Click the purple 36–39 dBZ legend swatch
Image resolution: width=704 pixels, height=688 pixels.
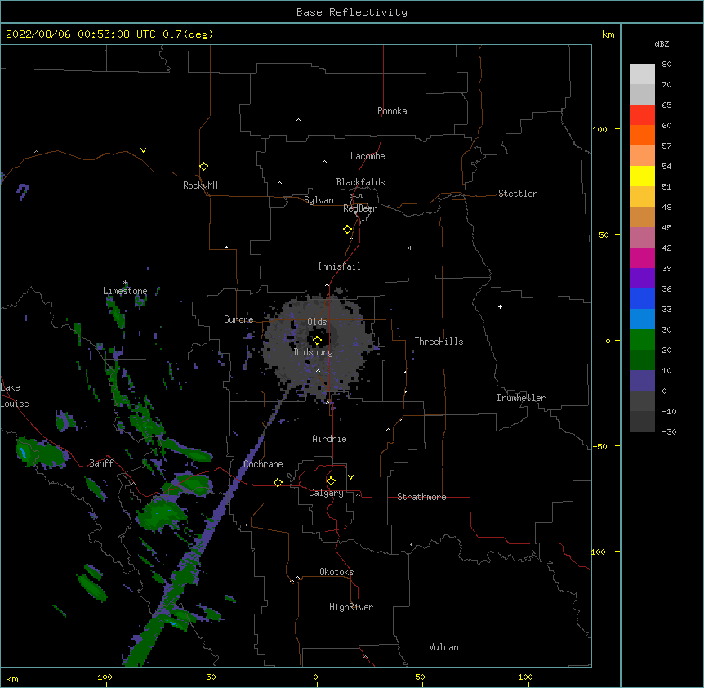(x=642, y=279)
